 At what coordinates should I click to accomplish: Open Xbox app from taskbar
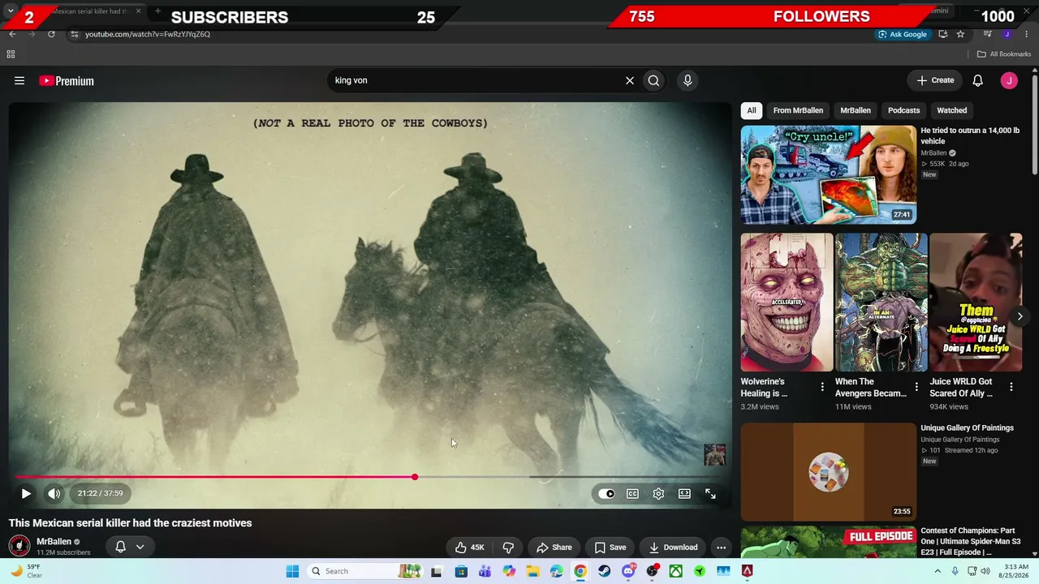tap(675, 571)
